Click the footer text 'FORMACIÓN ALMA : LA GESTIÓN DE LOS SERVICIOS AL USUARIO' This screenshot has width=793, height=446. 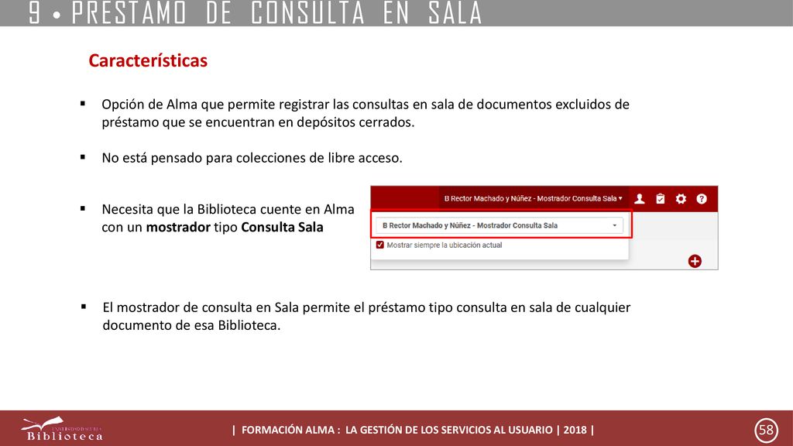(397, 430)
